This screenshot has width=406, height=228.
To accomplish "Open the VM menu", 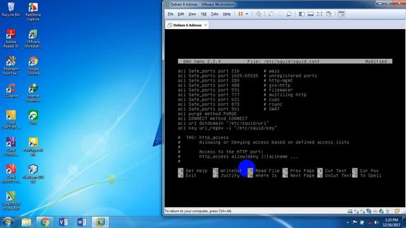I will (204, 14).
